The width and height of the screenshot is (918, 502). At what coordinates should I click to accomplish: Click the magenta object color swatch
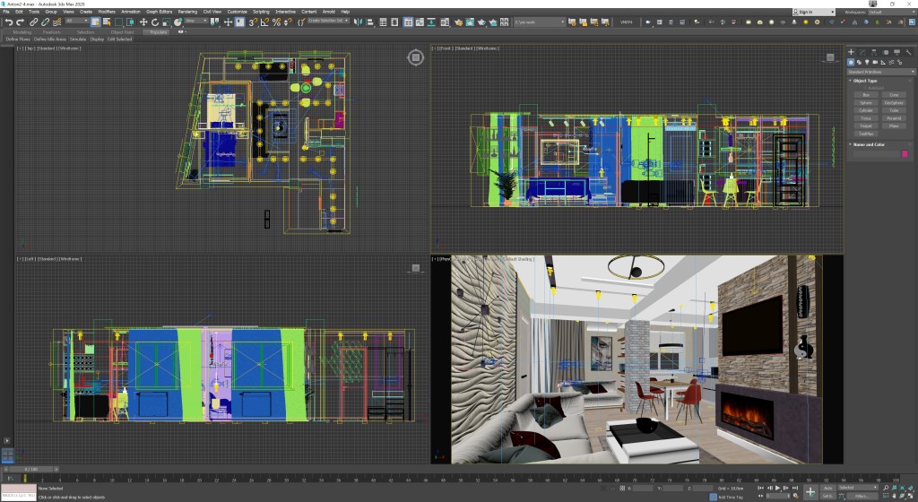[905, 154]
